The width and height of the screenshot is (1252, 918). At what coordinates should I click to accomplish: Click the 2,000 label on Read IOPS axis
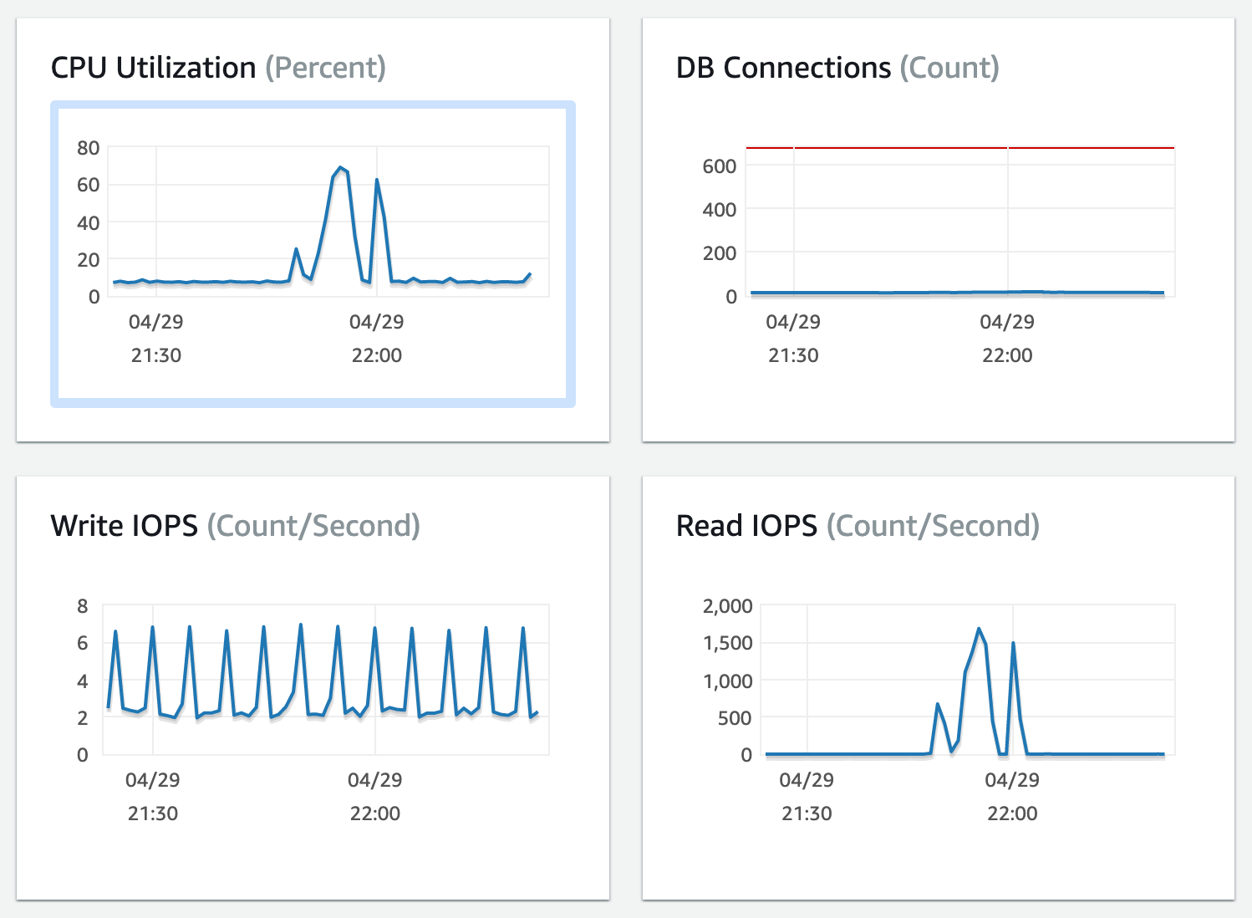point(726,606)
